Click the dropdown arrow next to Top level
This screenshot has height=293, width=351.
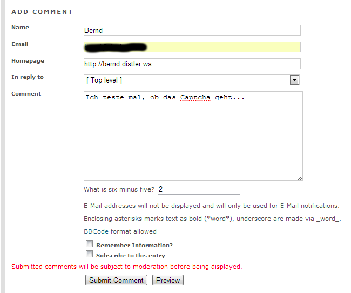coord(294,80)
